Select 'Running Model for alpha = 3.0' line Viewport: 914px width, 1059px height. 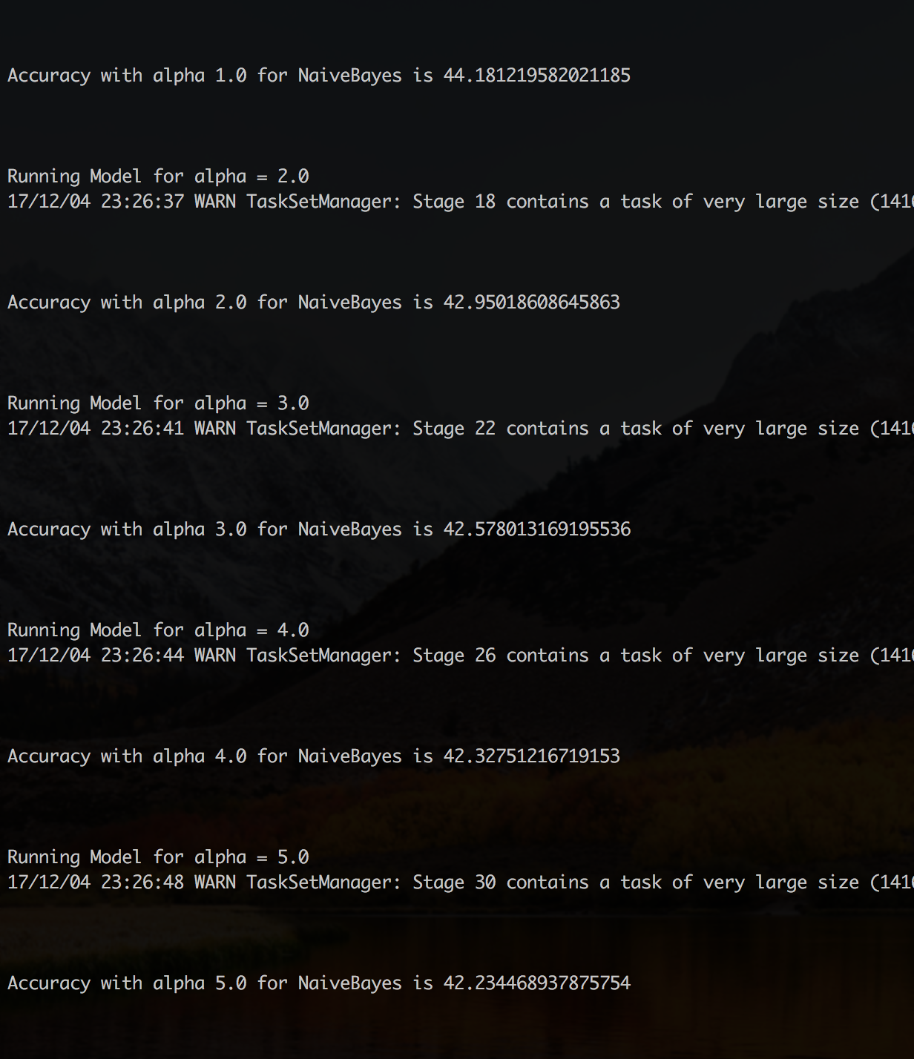158,403
